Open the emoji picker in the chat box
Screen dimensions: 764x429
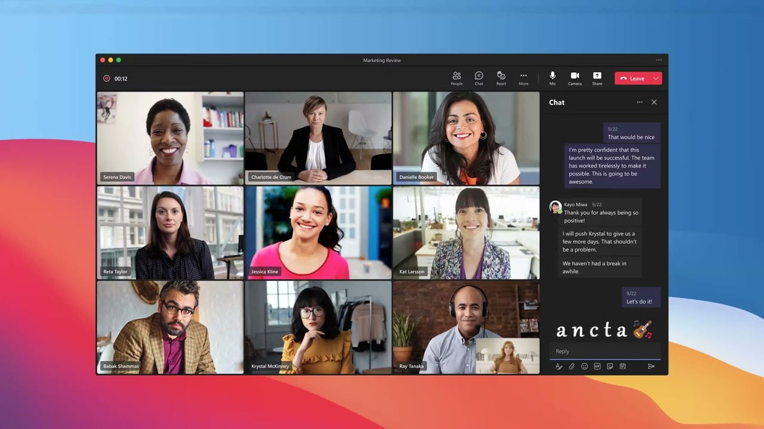point(584,366)
